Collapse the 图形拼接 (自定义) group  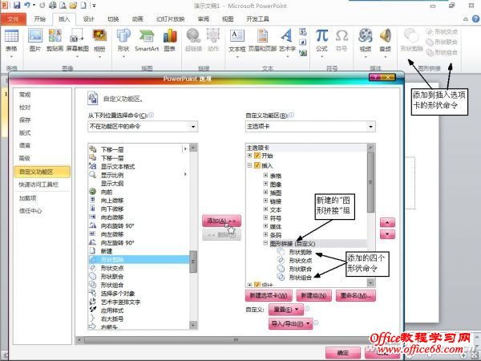(265, 243)
